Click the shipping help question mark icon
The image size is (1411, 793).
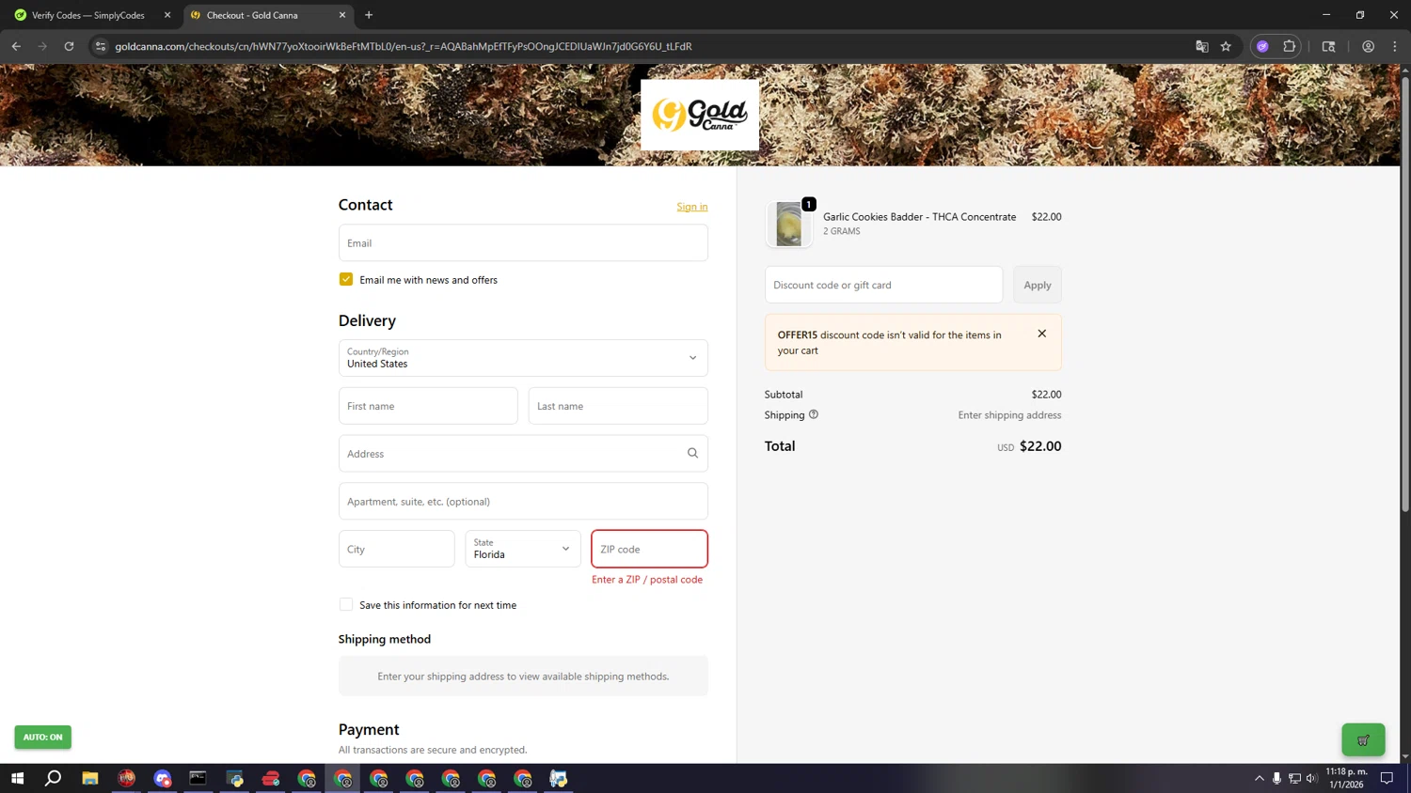[x=814, y=414]
